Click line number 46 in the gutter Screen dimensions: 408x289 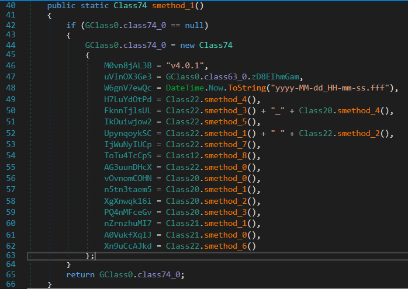pos(11,65)
